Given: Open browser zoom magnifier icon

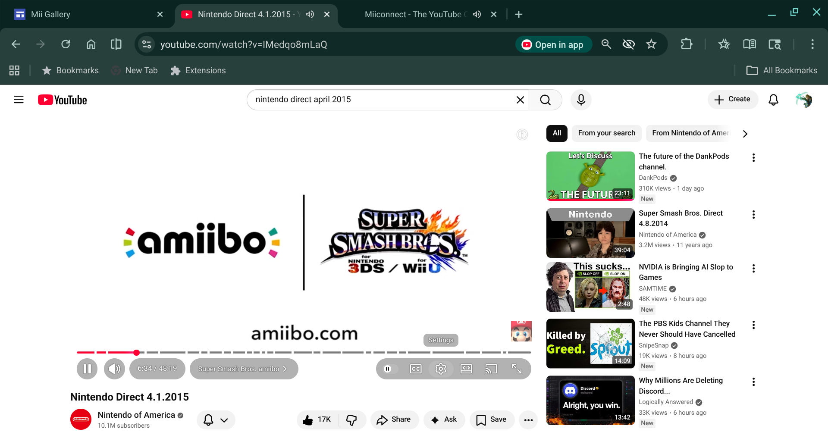Looking at the screenshot, I should tap(606, 44).
